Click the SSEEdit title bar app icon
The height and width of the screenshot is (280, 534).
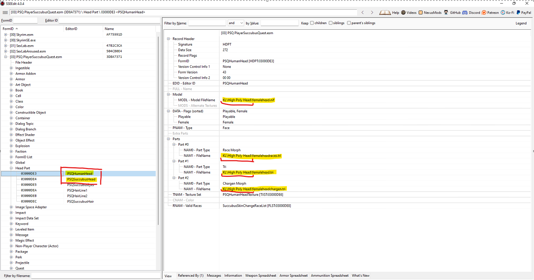tap(2, 3)
